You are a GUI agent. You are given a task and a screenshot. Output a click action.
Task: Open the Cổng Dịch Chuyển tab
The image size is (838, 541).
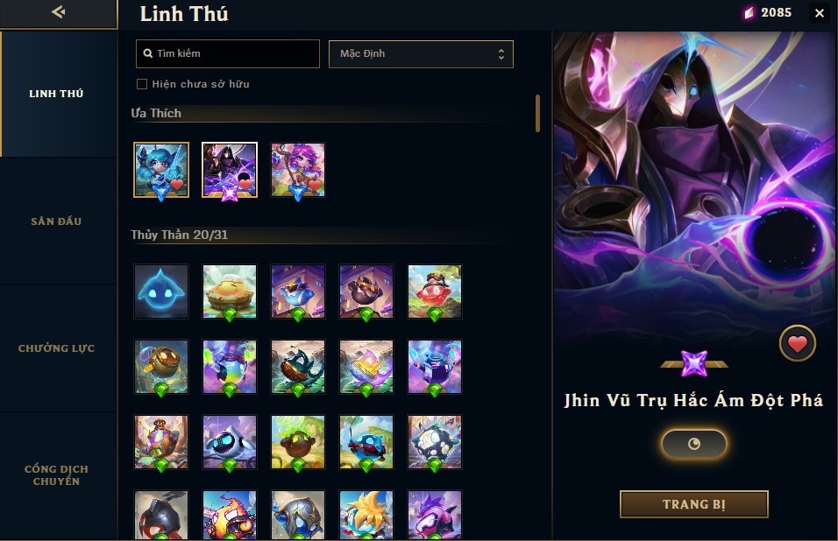point(56,474)
